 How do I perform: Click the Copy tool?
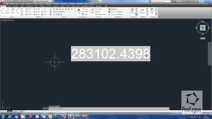click(x=28, y=12)
